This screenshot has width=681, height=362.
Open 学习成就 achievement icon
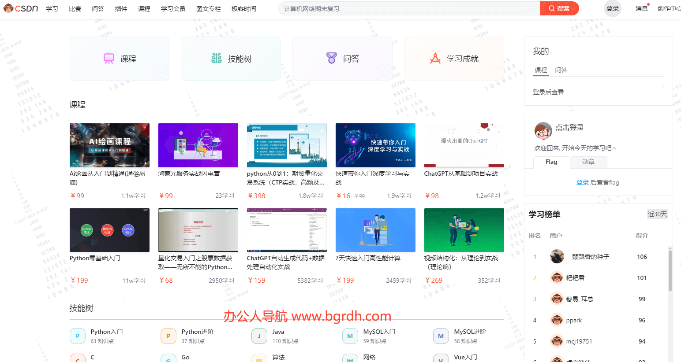436,57
